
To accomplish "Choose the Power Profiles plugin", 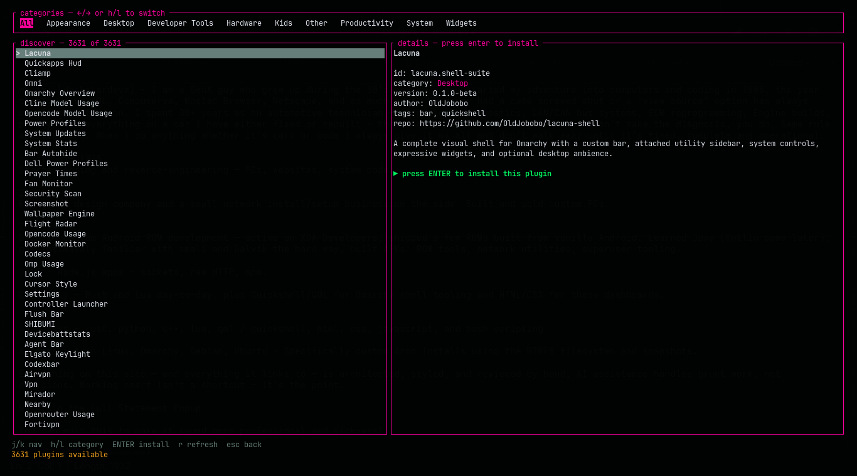I will [200, 124].
